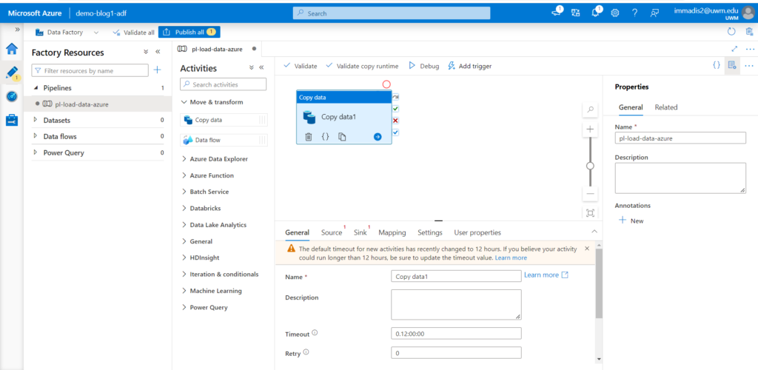The height and width of the screenshot is (370, 758).
Task: Delete Copy data1 activity with trash icon
Action: 309,137
